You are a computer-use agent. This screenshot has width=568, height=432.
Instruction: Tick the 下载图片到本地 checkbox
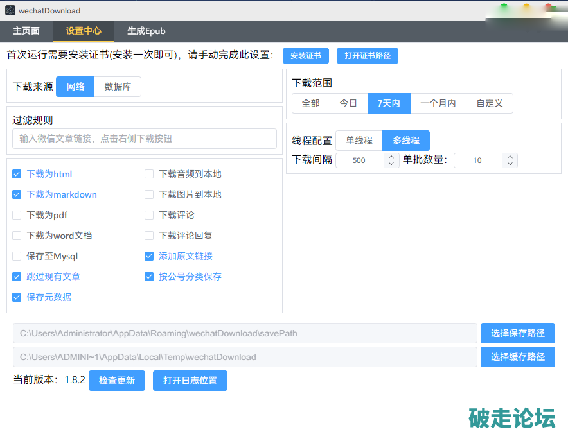(x=149, y=194)
